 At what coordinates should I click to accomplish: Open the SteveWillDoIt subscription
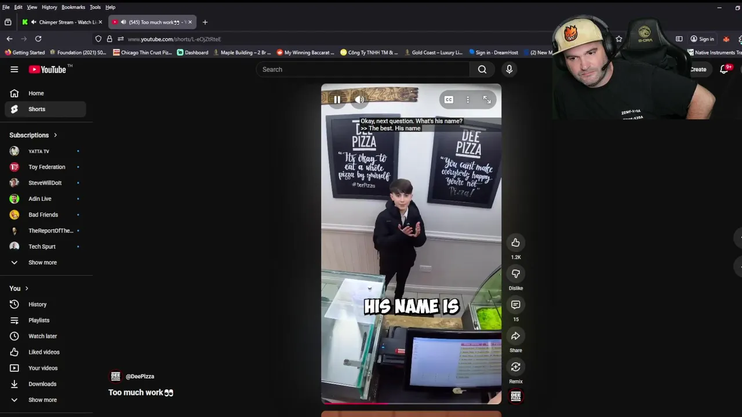pyautogui.click(x=45, y=183)
